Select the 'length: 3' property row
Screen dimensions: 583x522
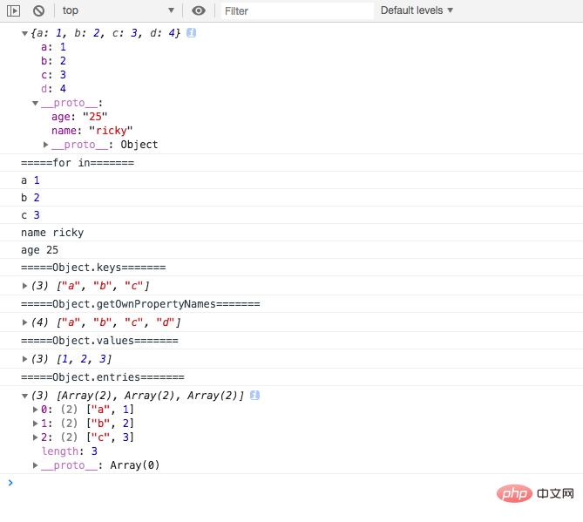70,451
